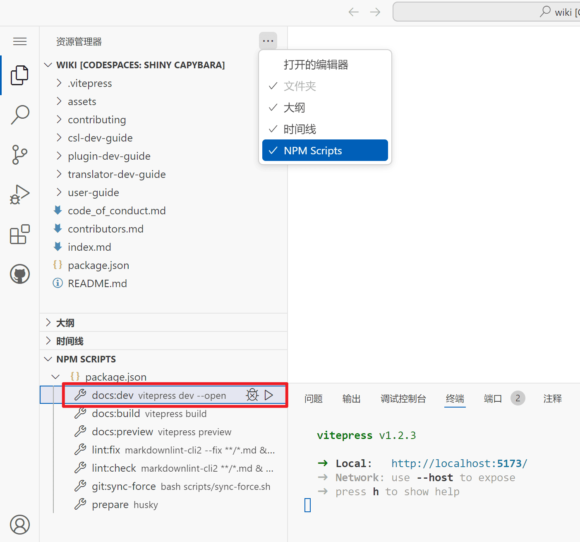Run the docs:dev script with play icon
Image resolution: width=580 pixels, height=542 pixels.
coord(269,395)
